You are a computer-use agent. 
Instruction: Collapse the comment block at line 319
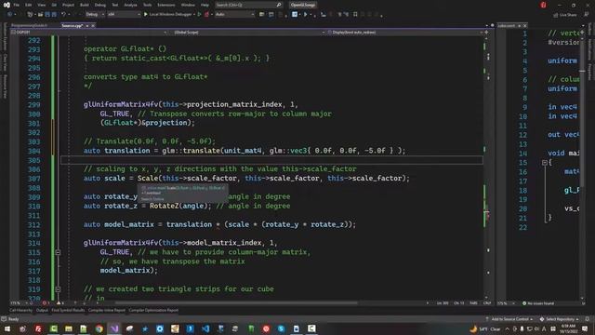pyautogui.click(x=58, y=289)
